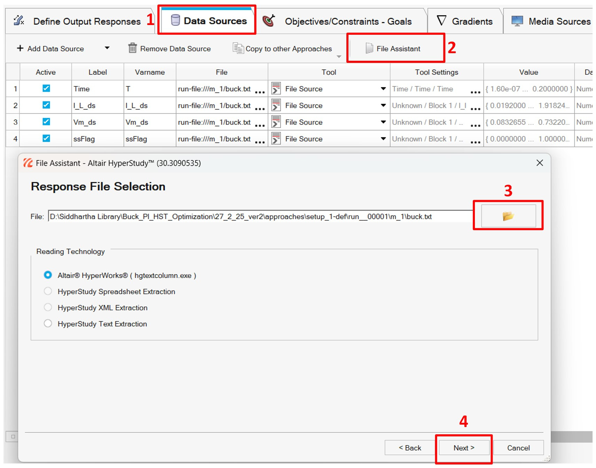Click the Next button
Screen dimensions: 596x468
pos(464,448)
